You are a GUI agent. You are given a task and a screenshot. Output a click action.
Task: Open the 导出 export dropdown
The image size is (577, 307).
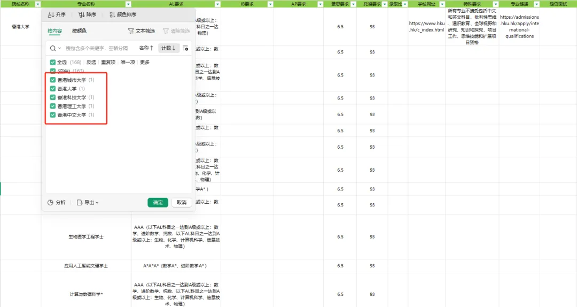(88, 202)
